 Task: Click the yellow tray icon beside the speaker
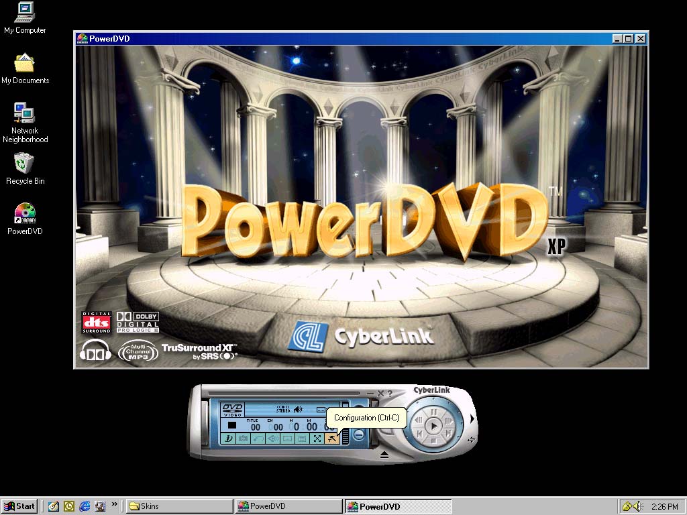point(627,506)
